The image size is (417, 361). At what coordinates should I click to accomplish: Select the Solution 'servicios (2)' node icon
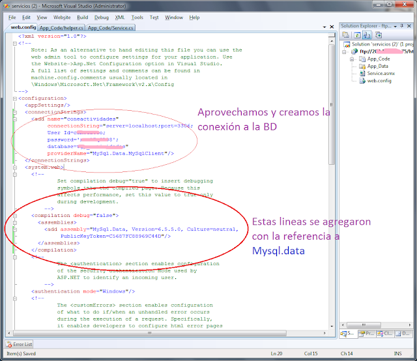click(347, 44)
